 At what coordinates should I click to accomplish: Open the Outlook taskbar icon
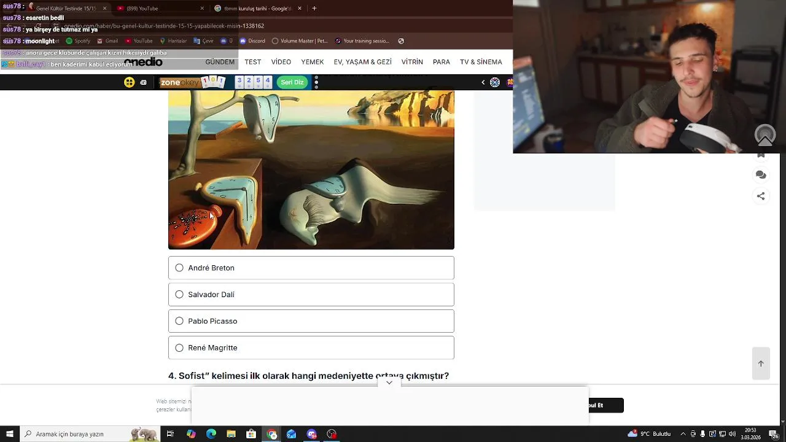click(x=291, y=434)
